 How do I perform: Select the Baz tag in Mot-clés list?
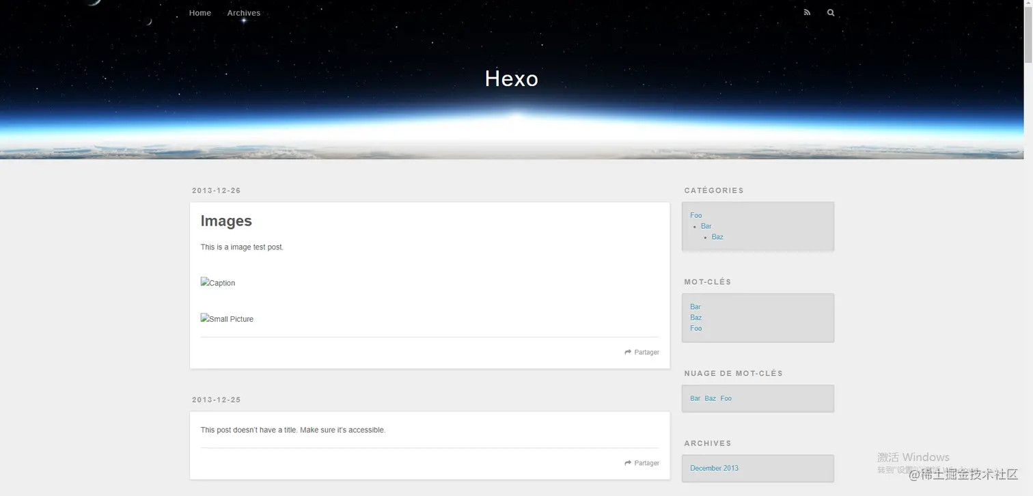click(x=695, y=317)
